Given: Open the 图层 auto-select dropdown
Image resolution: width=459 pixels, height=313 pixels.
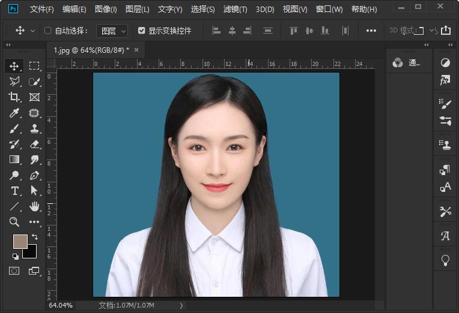Looking at the screenshot, I should click(x=112, y=31).
